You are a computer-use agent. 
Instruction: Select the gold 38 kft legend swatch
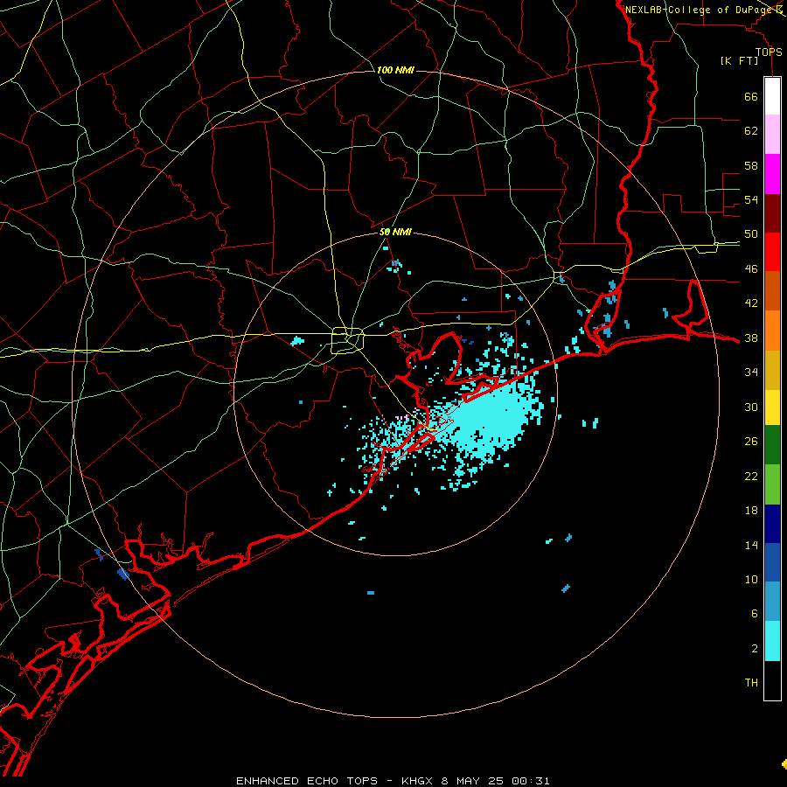[x=772, y=369]
